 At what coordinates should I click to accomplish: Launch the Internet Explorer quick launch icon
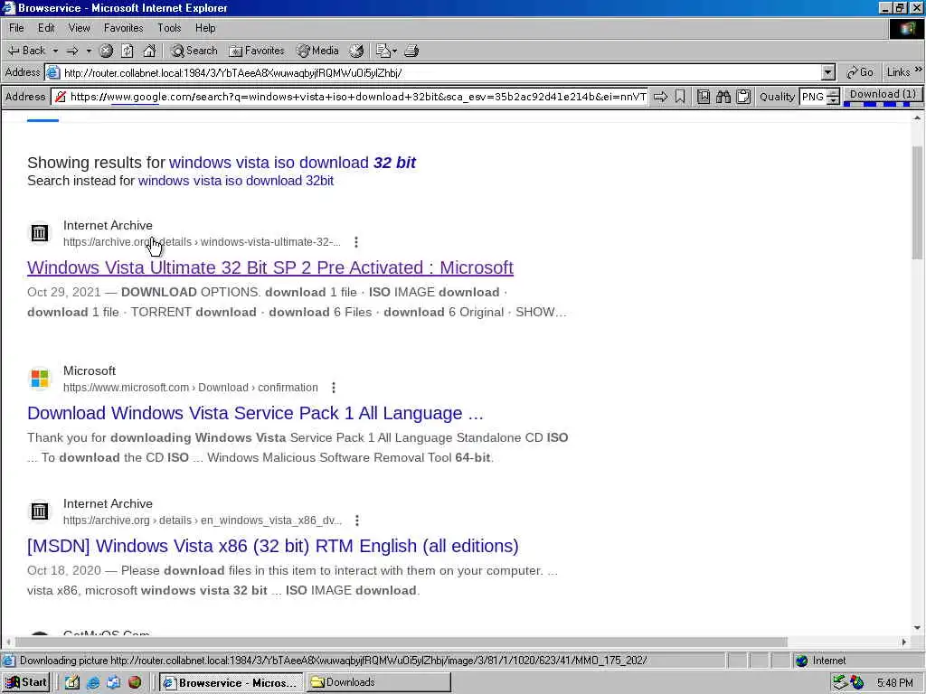(x=93, y=683)
